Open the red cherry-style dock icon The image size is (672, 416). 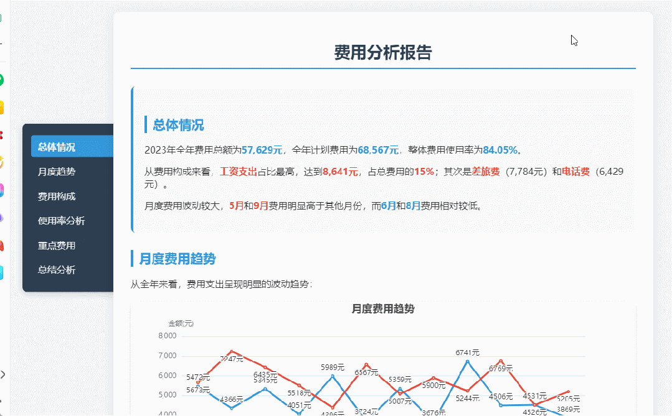coord(3,133)
